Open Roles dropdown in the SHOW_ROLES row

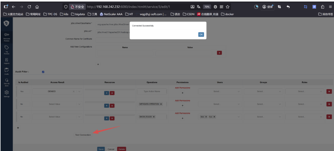305,117
